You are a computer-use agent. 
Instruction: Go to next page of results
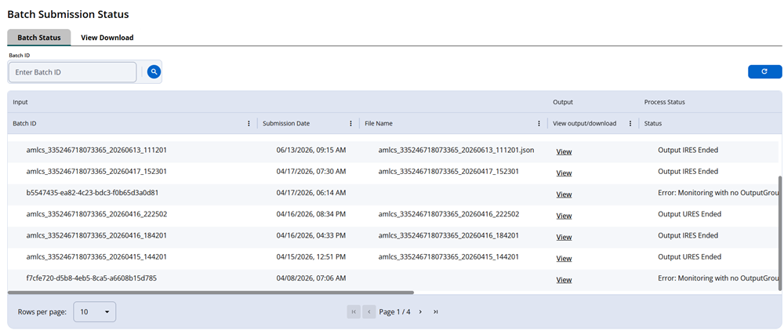click(420, 311)
